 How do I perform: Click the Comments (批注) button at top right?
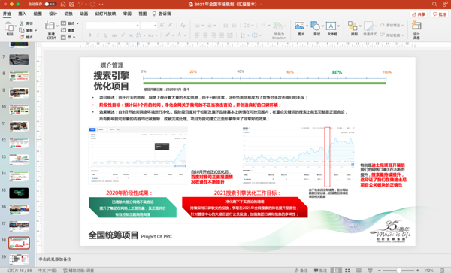click(x=440, y=14)
